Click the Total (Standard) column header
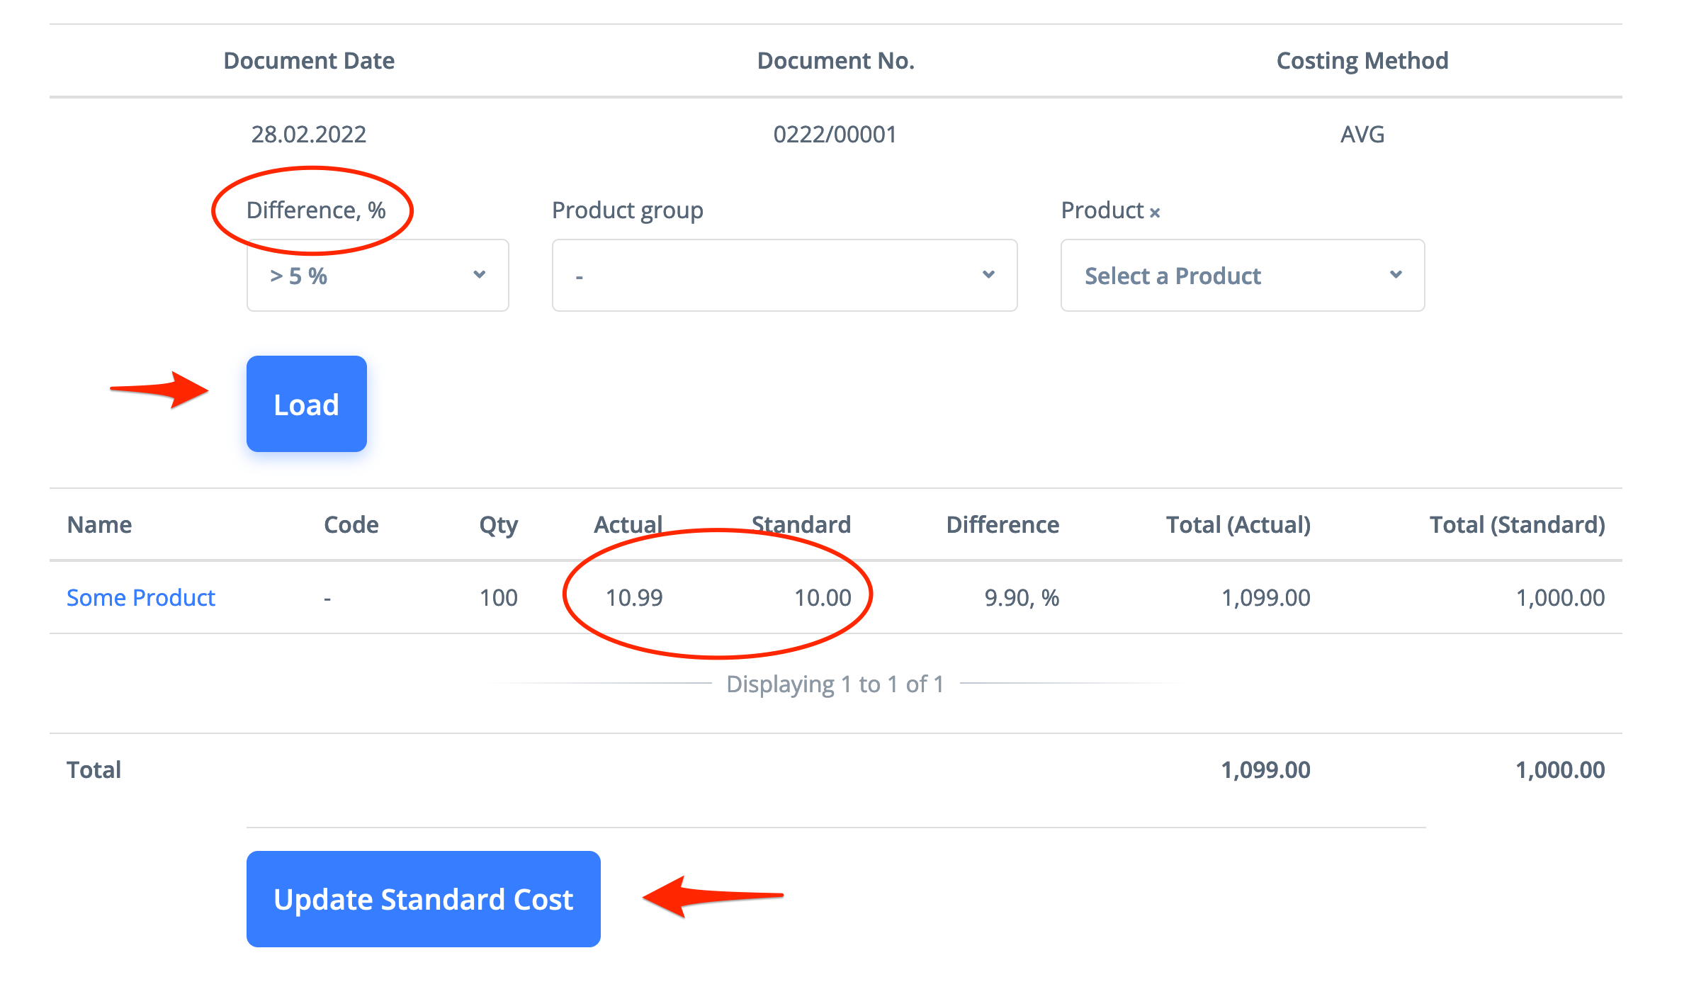Viewport: 1689px width, 982px height. 1517,524
